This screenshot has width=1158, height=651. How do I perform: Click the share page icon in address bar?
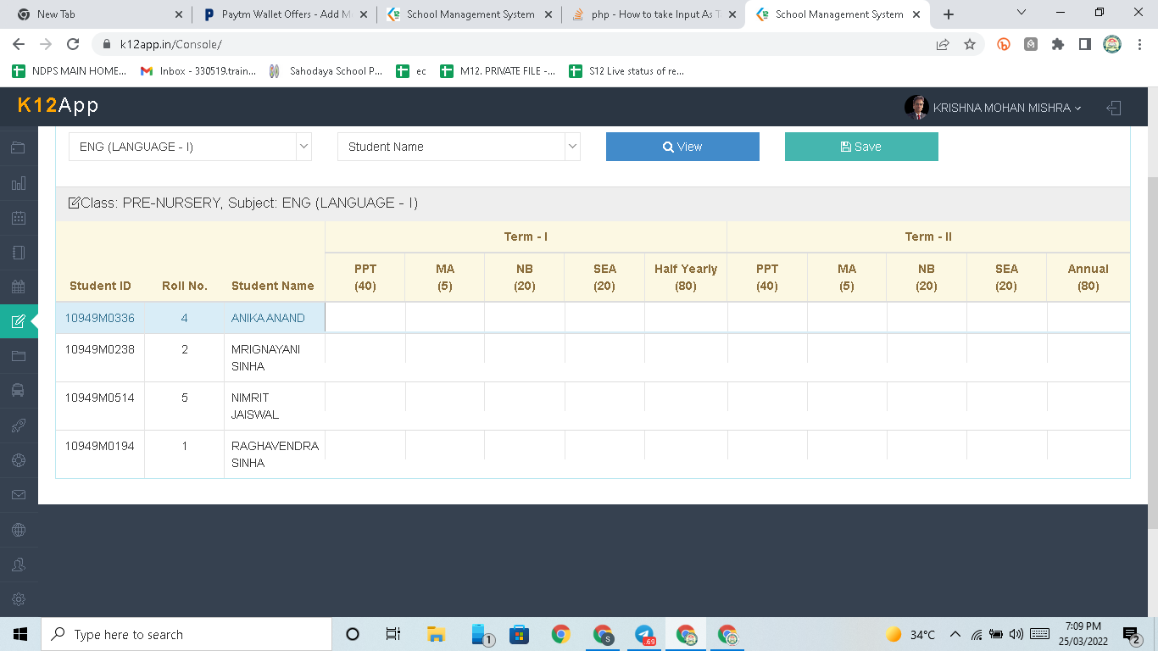click(x=943, y=45)
